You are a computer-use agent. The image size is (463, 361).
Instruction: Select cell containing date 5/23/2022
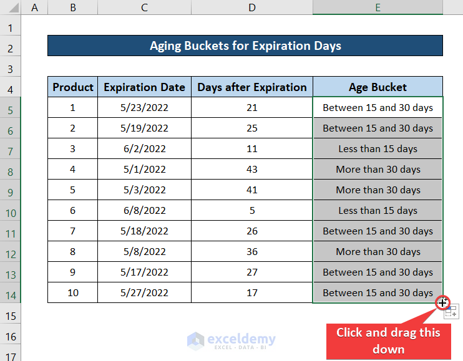tap(144, 108)
